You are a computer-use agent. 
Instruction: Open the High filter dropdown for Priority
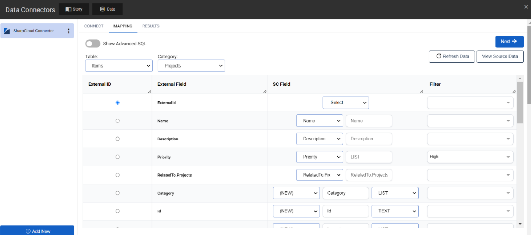click(470, 157)
